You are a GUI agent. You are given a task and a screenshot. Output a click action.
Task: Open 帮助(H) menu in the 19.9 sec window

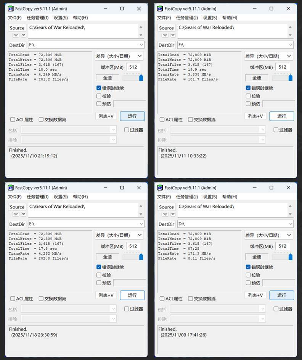(230, 18)
